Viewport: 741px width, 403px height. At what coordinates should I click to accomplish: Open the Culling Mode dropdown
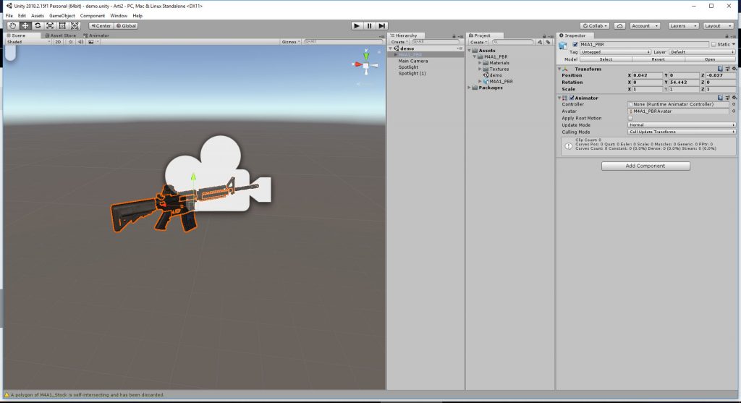[x=682, y=132]
